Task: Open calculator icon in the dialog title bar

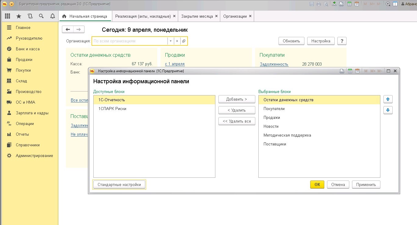Action: pos(350,71)
